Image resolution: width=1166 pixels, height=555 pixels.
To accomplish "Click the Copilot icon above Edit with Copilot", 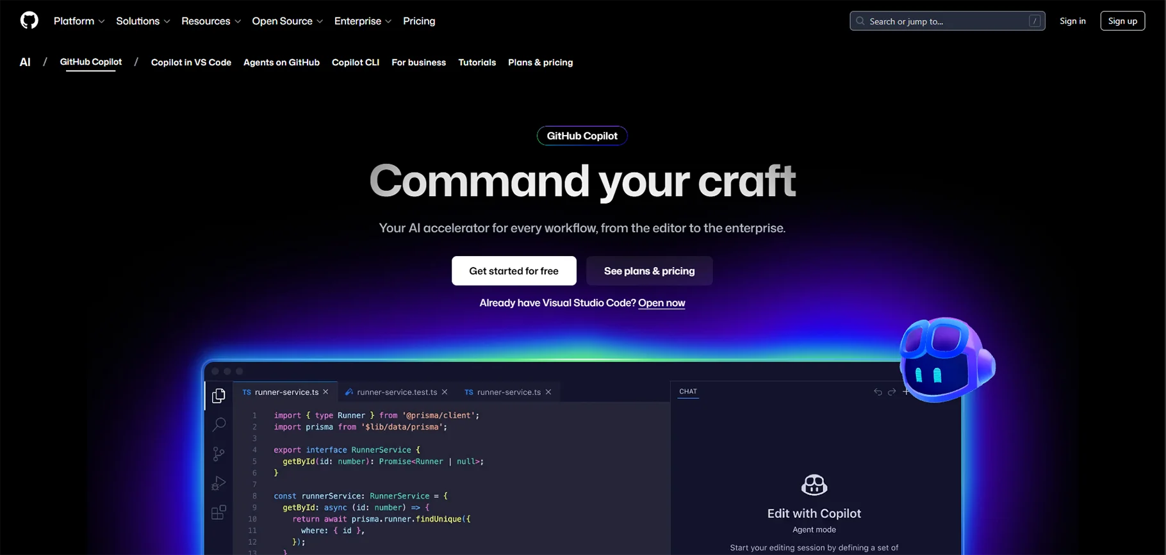I will pos(814,485).
